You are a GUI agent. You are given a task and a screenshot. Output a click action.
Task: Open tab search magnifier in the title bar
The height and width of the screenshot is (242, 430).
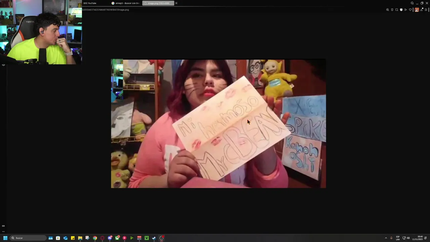(412, 3)
